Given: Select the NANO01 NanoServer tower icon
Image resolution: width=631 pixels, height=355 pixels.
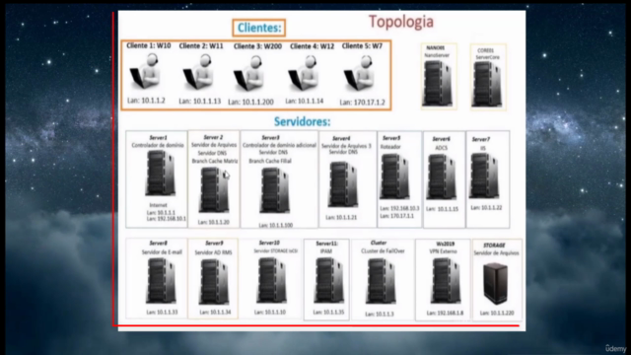Looking at the screenshot, I should [438, 83].
